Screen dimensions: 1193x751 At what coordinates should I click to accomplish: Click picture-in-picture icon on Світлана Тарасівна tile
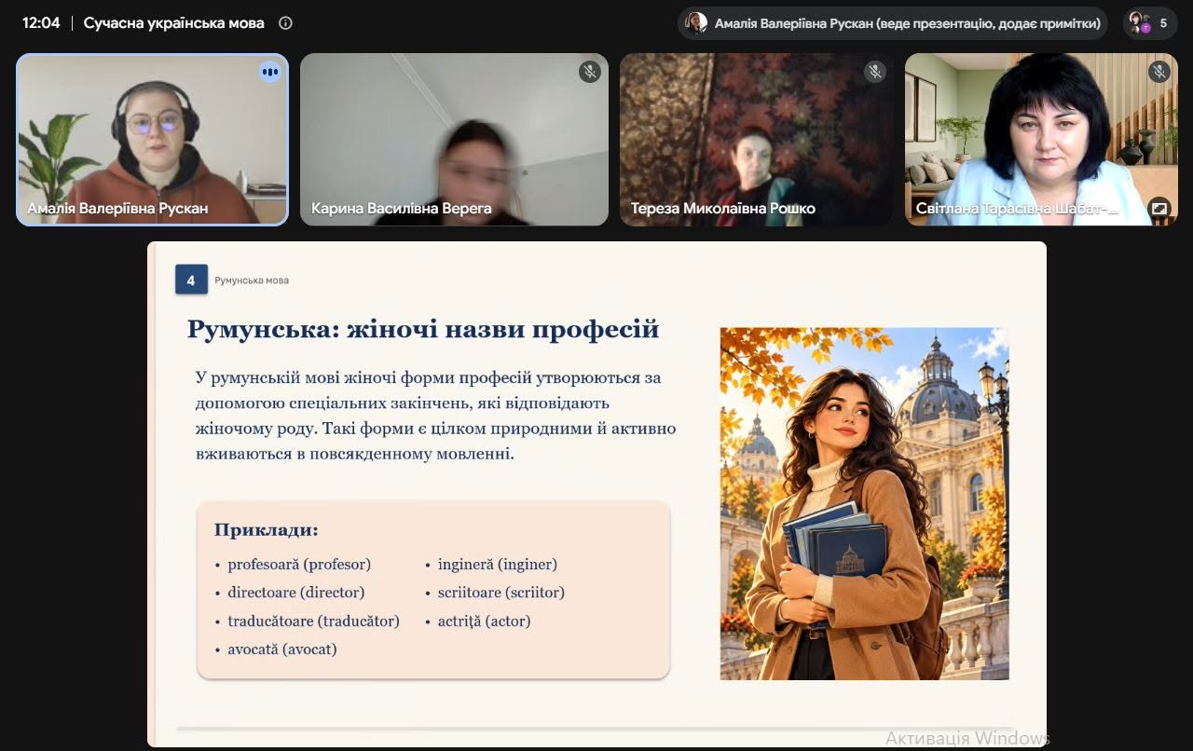pos(1159,208)
